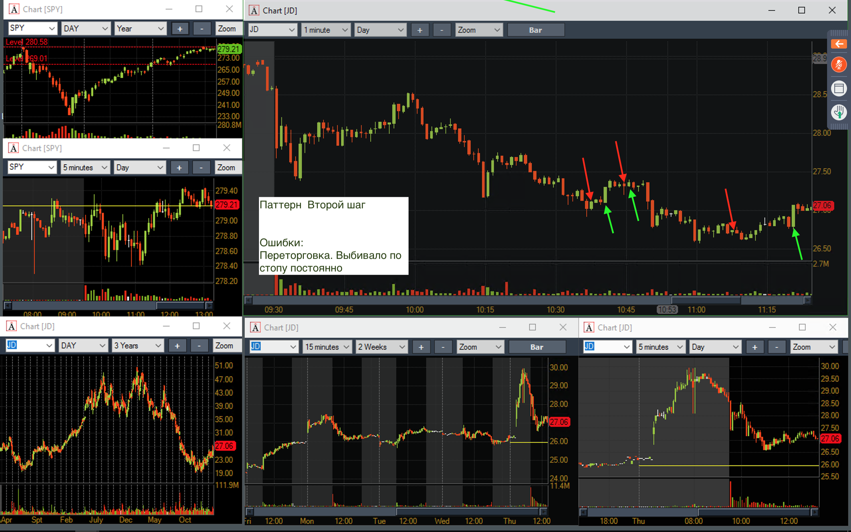851x532 pixels.
Task: Open DAY interval dropdown in JD 3 Years chart
Action: [x=83, y=345]
